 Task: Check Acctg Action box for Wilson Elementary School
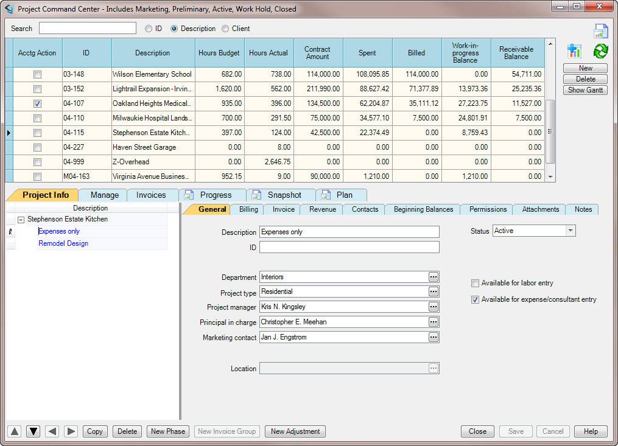pyautogui.click(x=38, y=74)
